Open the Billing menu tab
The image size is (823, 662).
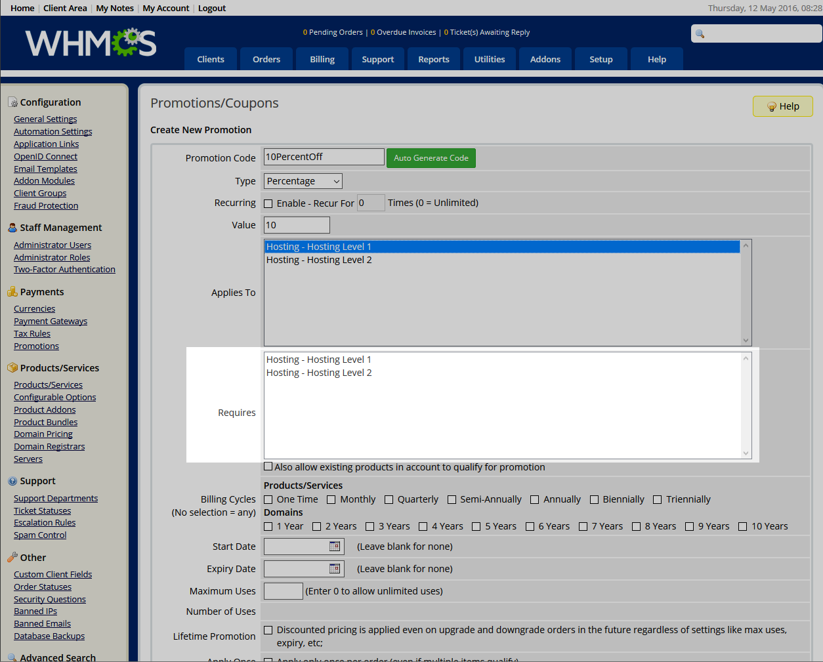[x=322, y=59]
